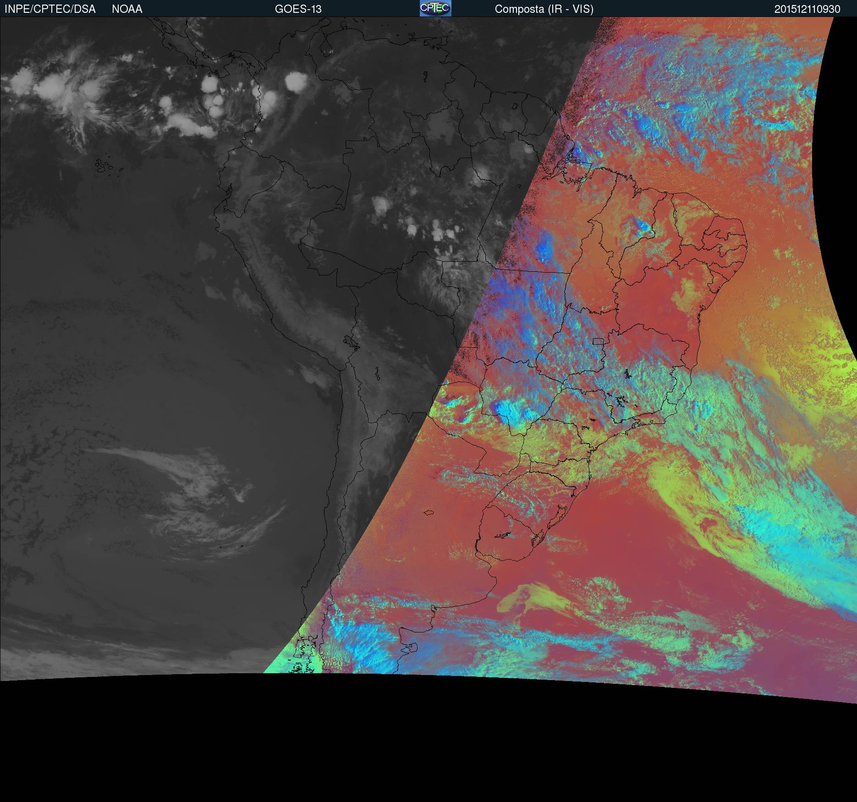Click the small rectangular Federal District of Brazil
This screenshot has height=802, width=857.
[598, 341]
